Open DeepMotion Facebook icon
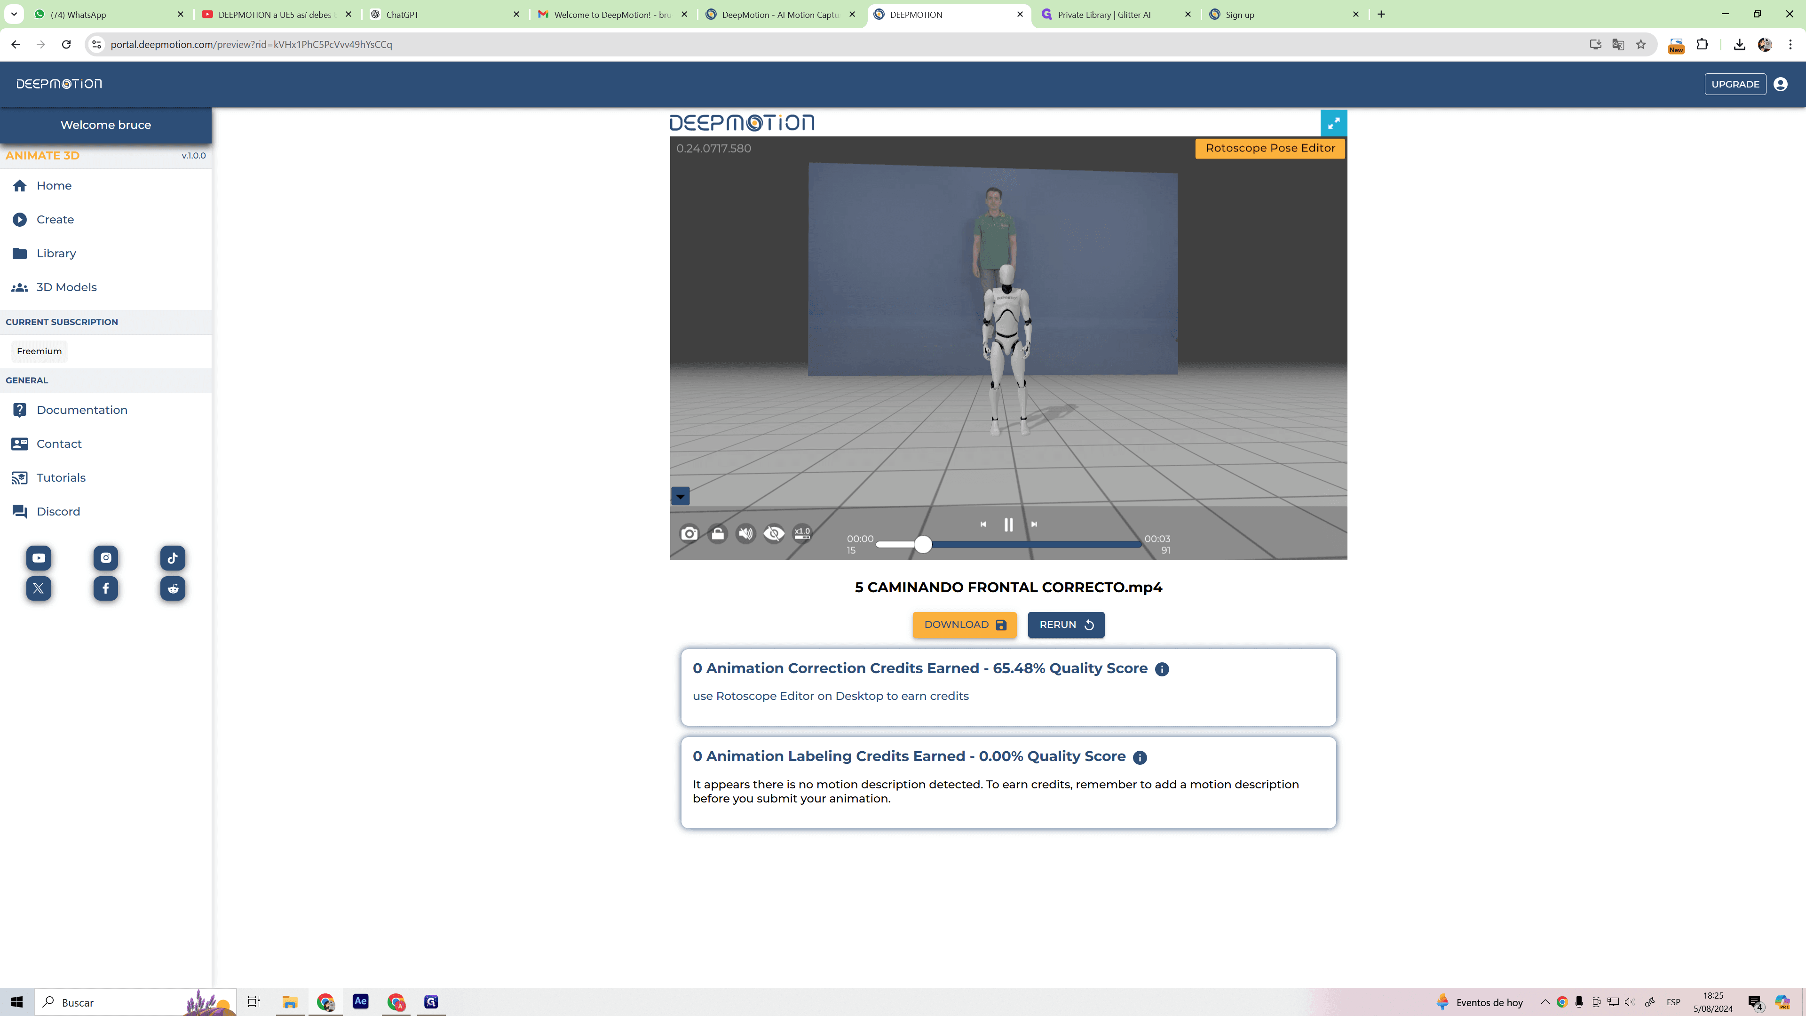Image resolution: width=1806 pixels, height=1016 pixels. (x=106, y=588)
